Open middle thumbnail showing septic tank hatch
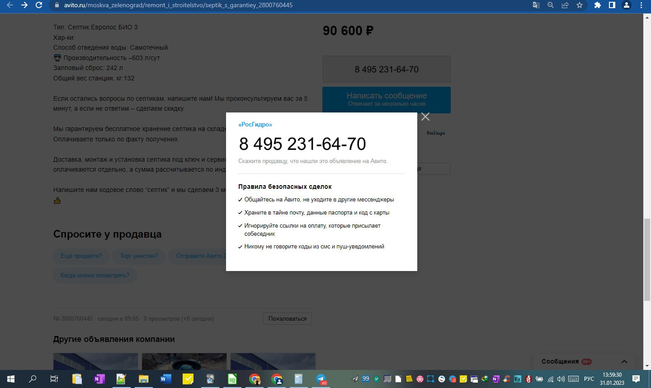 pyautogui.click(x=184, y=361)
